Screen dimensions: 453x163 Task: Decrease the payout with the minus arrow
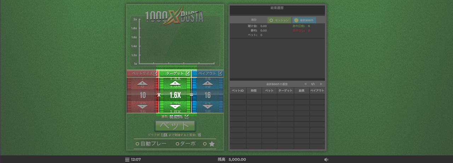tap(208, 106)
